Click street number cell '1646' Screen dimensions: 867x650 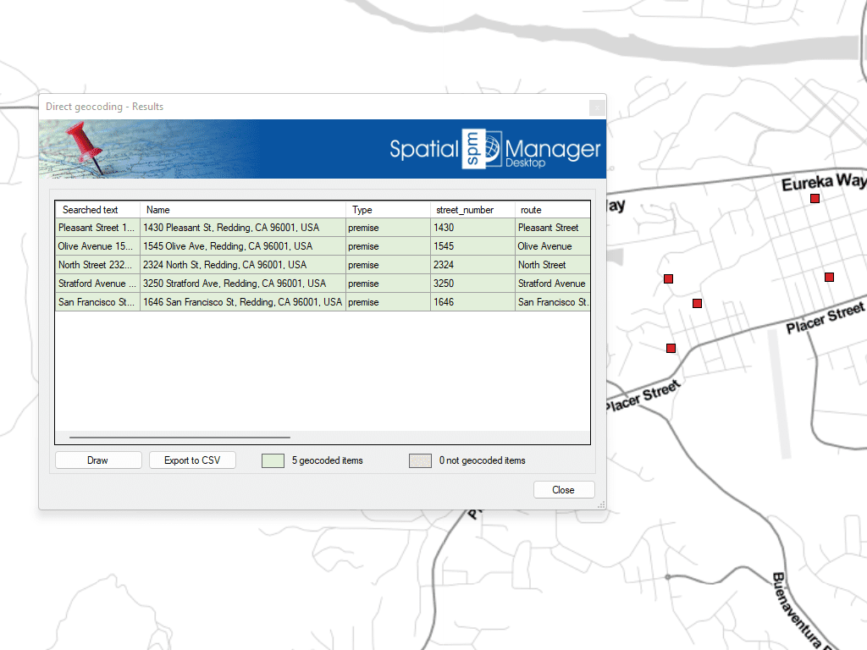coord(472,302)
